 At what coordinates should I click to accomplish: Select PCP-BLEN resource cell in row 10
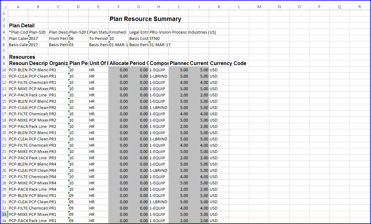[x=18, y=70]
